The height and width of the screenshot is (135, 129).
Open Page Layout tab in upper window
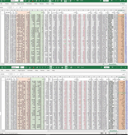[21, 4]
